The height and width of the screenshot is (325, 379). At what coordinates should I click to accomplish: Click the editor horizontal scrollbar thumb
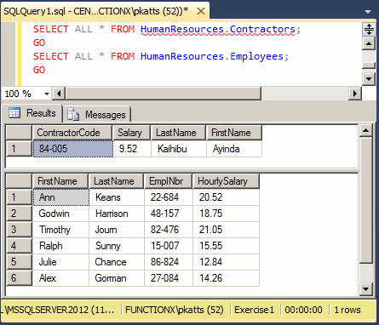[x=163, y=94]
